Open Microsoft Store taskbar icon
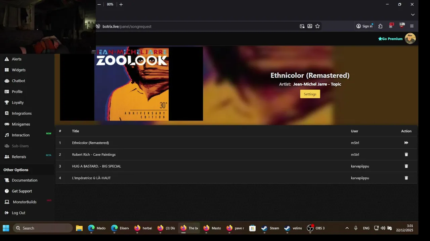 [x=252, y=228]
